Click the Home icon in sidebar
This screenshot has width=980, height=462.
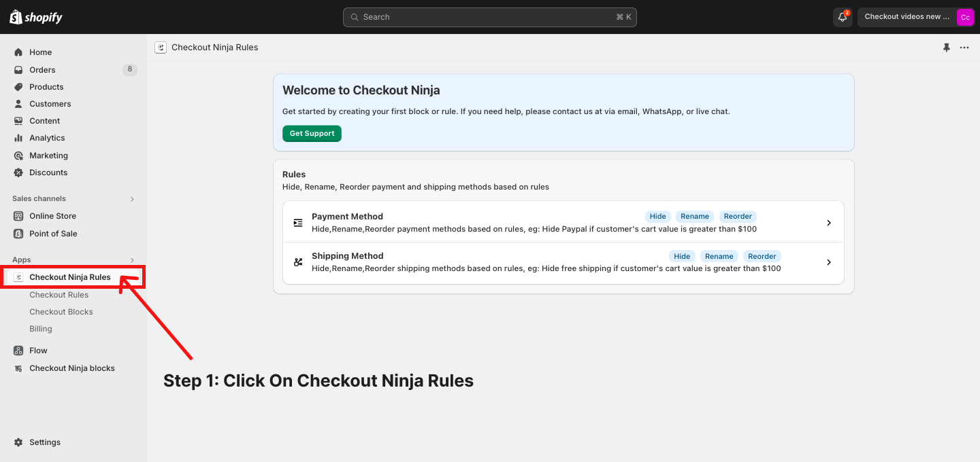(18, 52)
